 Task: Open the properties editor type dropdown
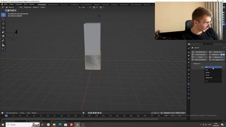coord(190,44)
